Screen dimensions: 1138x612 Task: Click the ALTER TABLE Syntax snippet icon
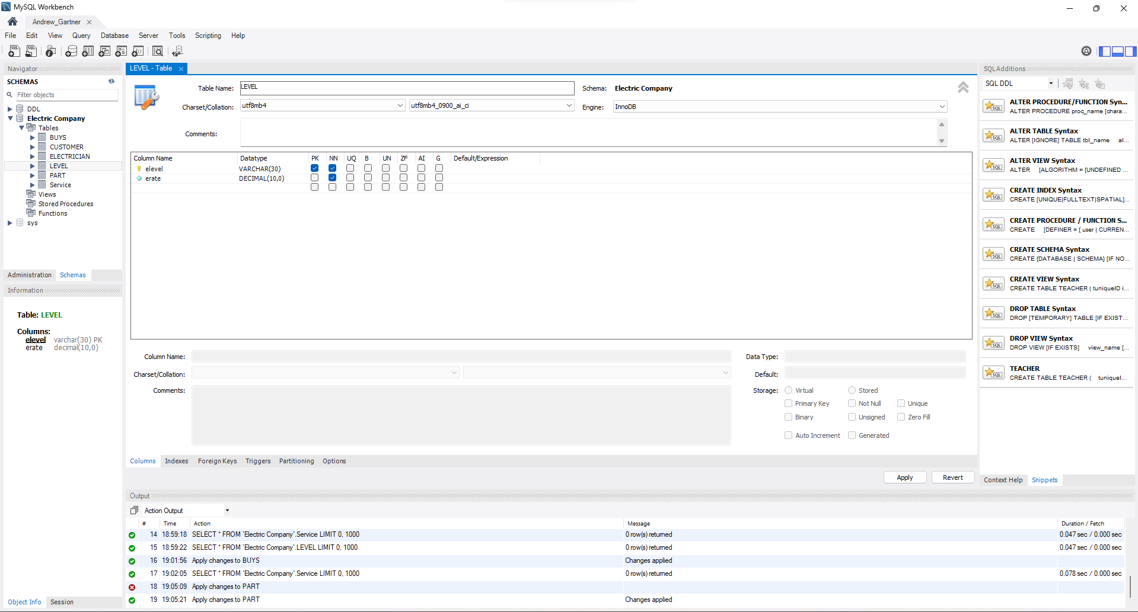click(x=993, y=136)
